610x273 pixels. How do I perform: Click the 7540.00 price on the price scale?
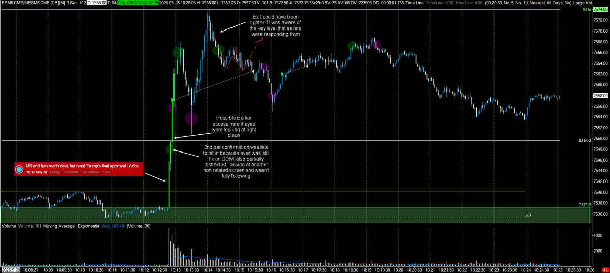point(601,192)
